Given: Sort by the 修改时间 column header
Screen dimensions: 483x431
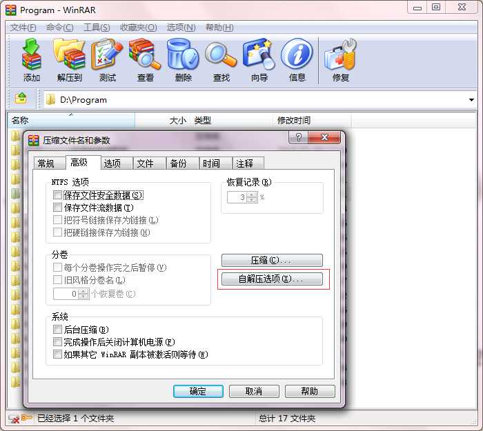Looking at the screenshot, I should click(x=312, y=120).
